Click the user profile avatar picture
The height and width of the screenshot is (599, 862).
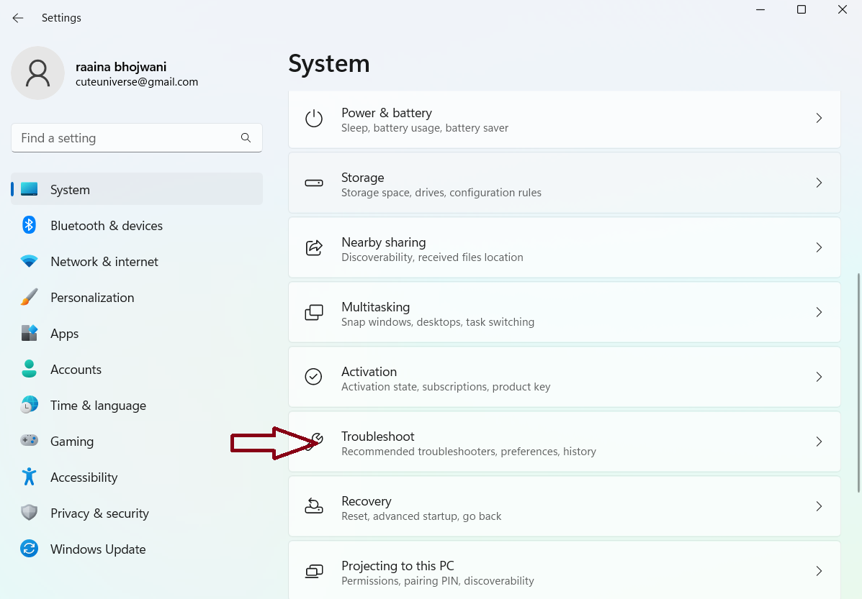pyautogui.click(x=37, y=73)
